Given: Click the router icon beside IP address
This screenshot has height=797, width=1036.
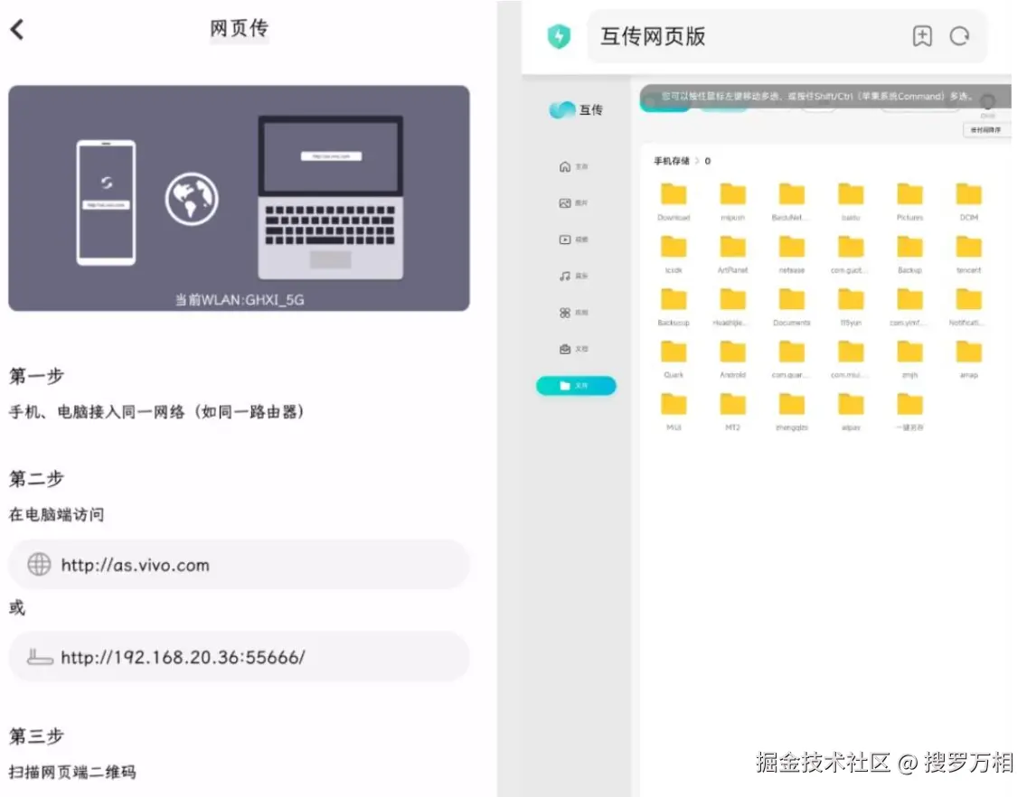Looking at the screenshot, I should pos(40,656).
